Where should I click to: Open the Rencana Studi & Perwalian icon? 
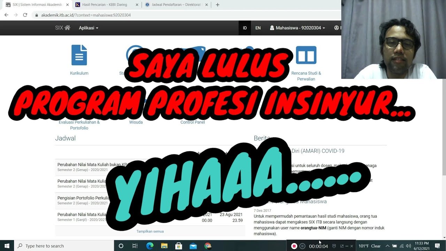(306, 55)
